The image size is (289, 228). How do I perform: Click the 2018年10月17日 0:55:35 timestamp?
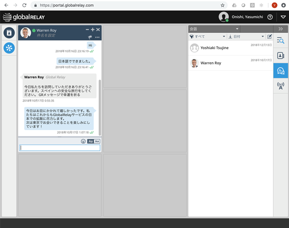(x=39, y=101)
